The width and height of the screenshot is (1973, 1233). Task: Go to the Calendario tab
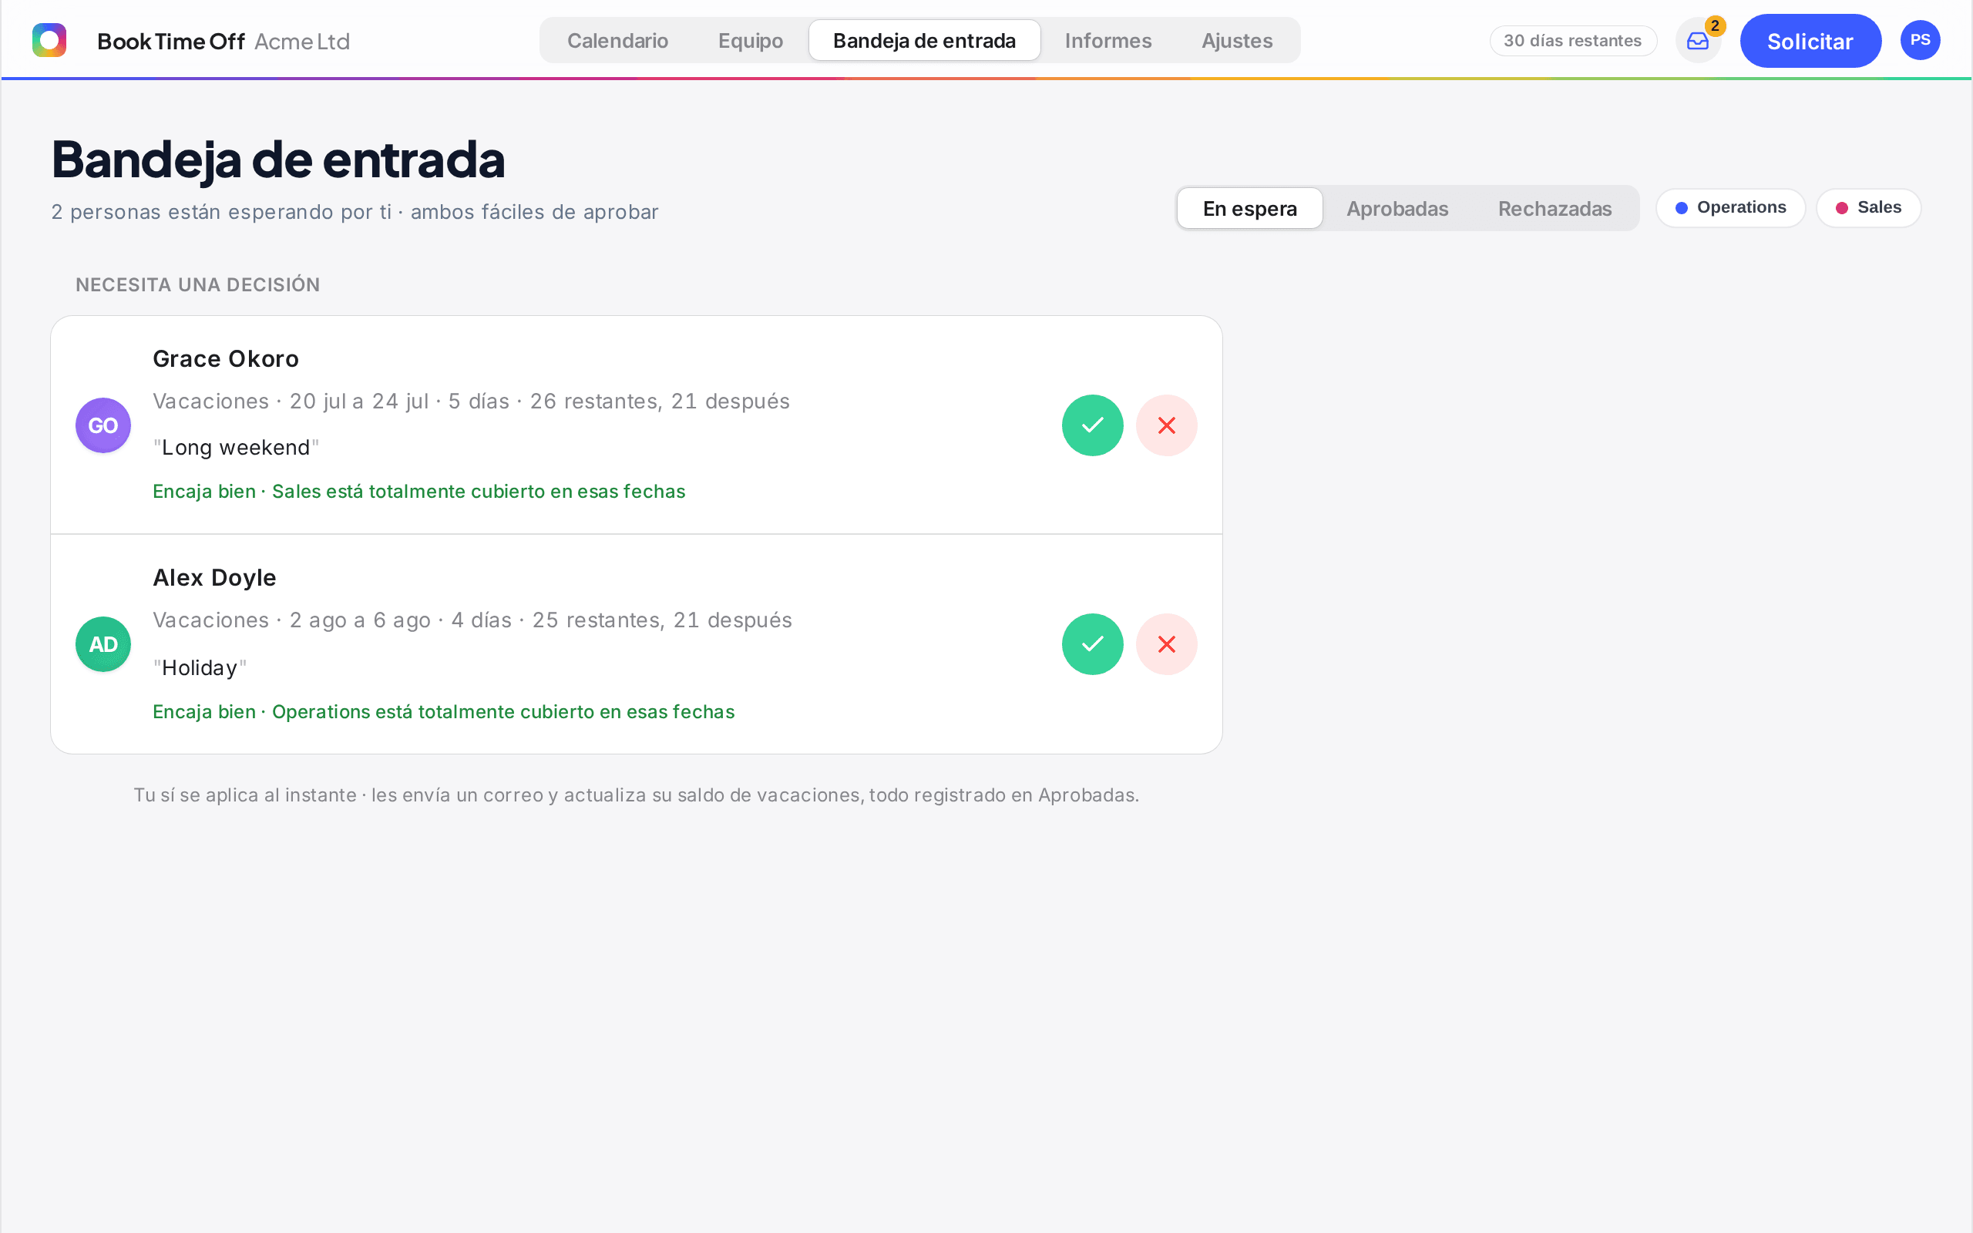click(617, 41)
